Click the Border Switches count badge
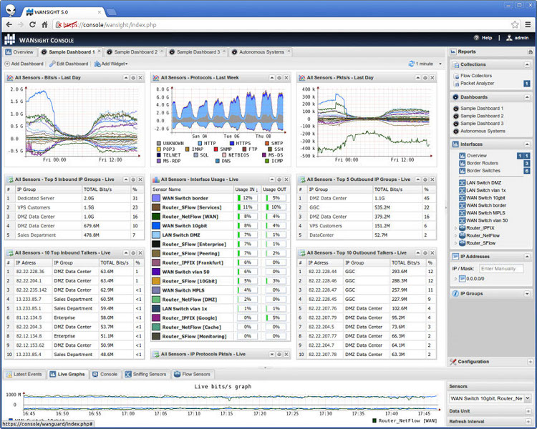This screenshot has height=429, width=537. pyautogui.click(x=527, y=171)
